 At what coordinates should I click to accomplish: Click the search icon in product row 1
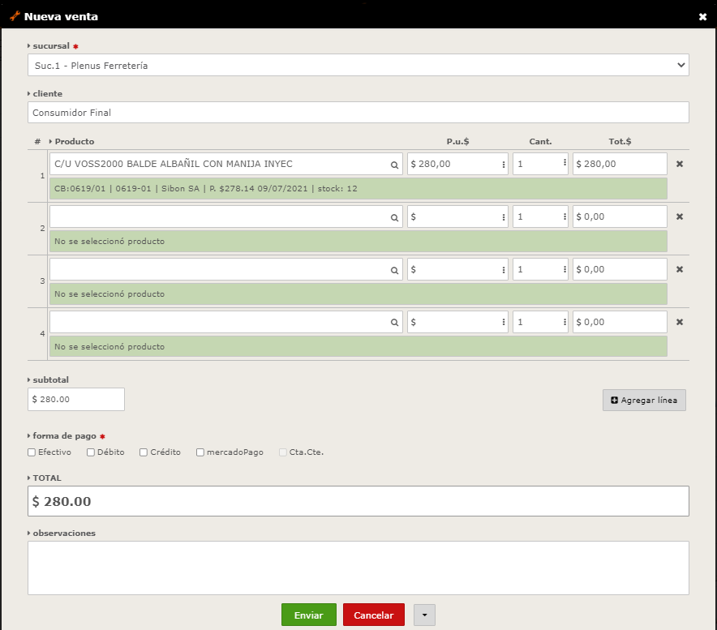pos(394,165)
